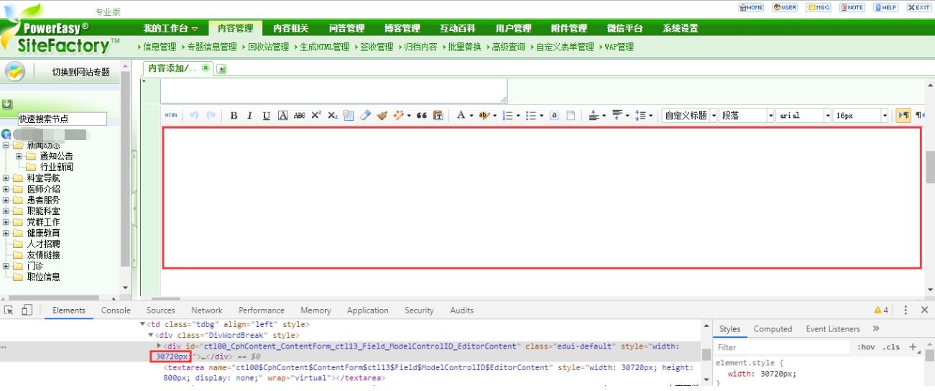This screenshot has height=391, width=935.
Task: Insert a blockquote with the quote icon
Action: [421, 116]
